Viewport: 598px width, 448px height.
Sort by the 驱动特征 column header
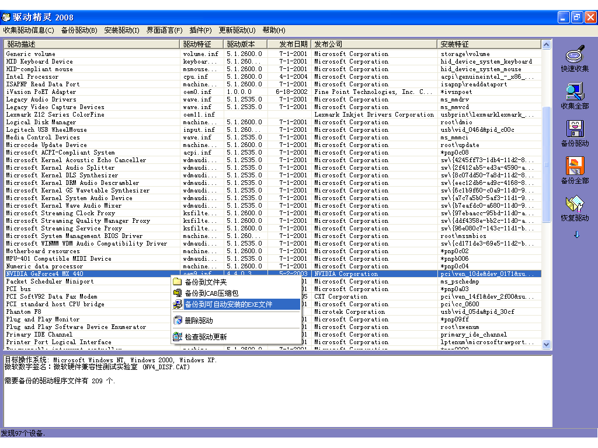coord(201,44)
